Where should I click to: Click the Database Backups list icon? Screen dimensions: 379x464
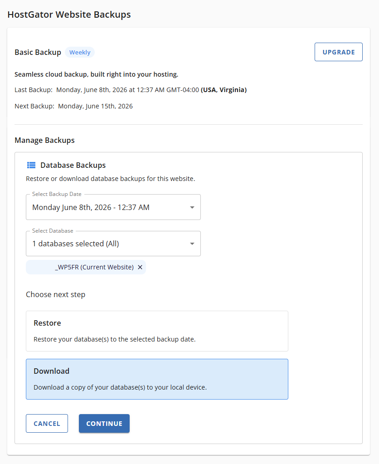click(31, 165)
